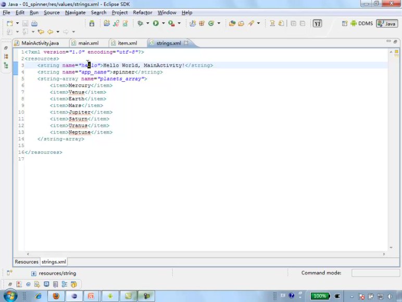Click the Mercury item text on line 6

coord(80,85)
